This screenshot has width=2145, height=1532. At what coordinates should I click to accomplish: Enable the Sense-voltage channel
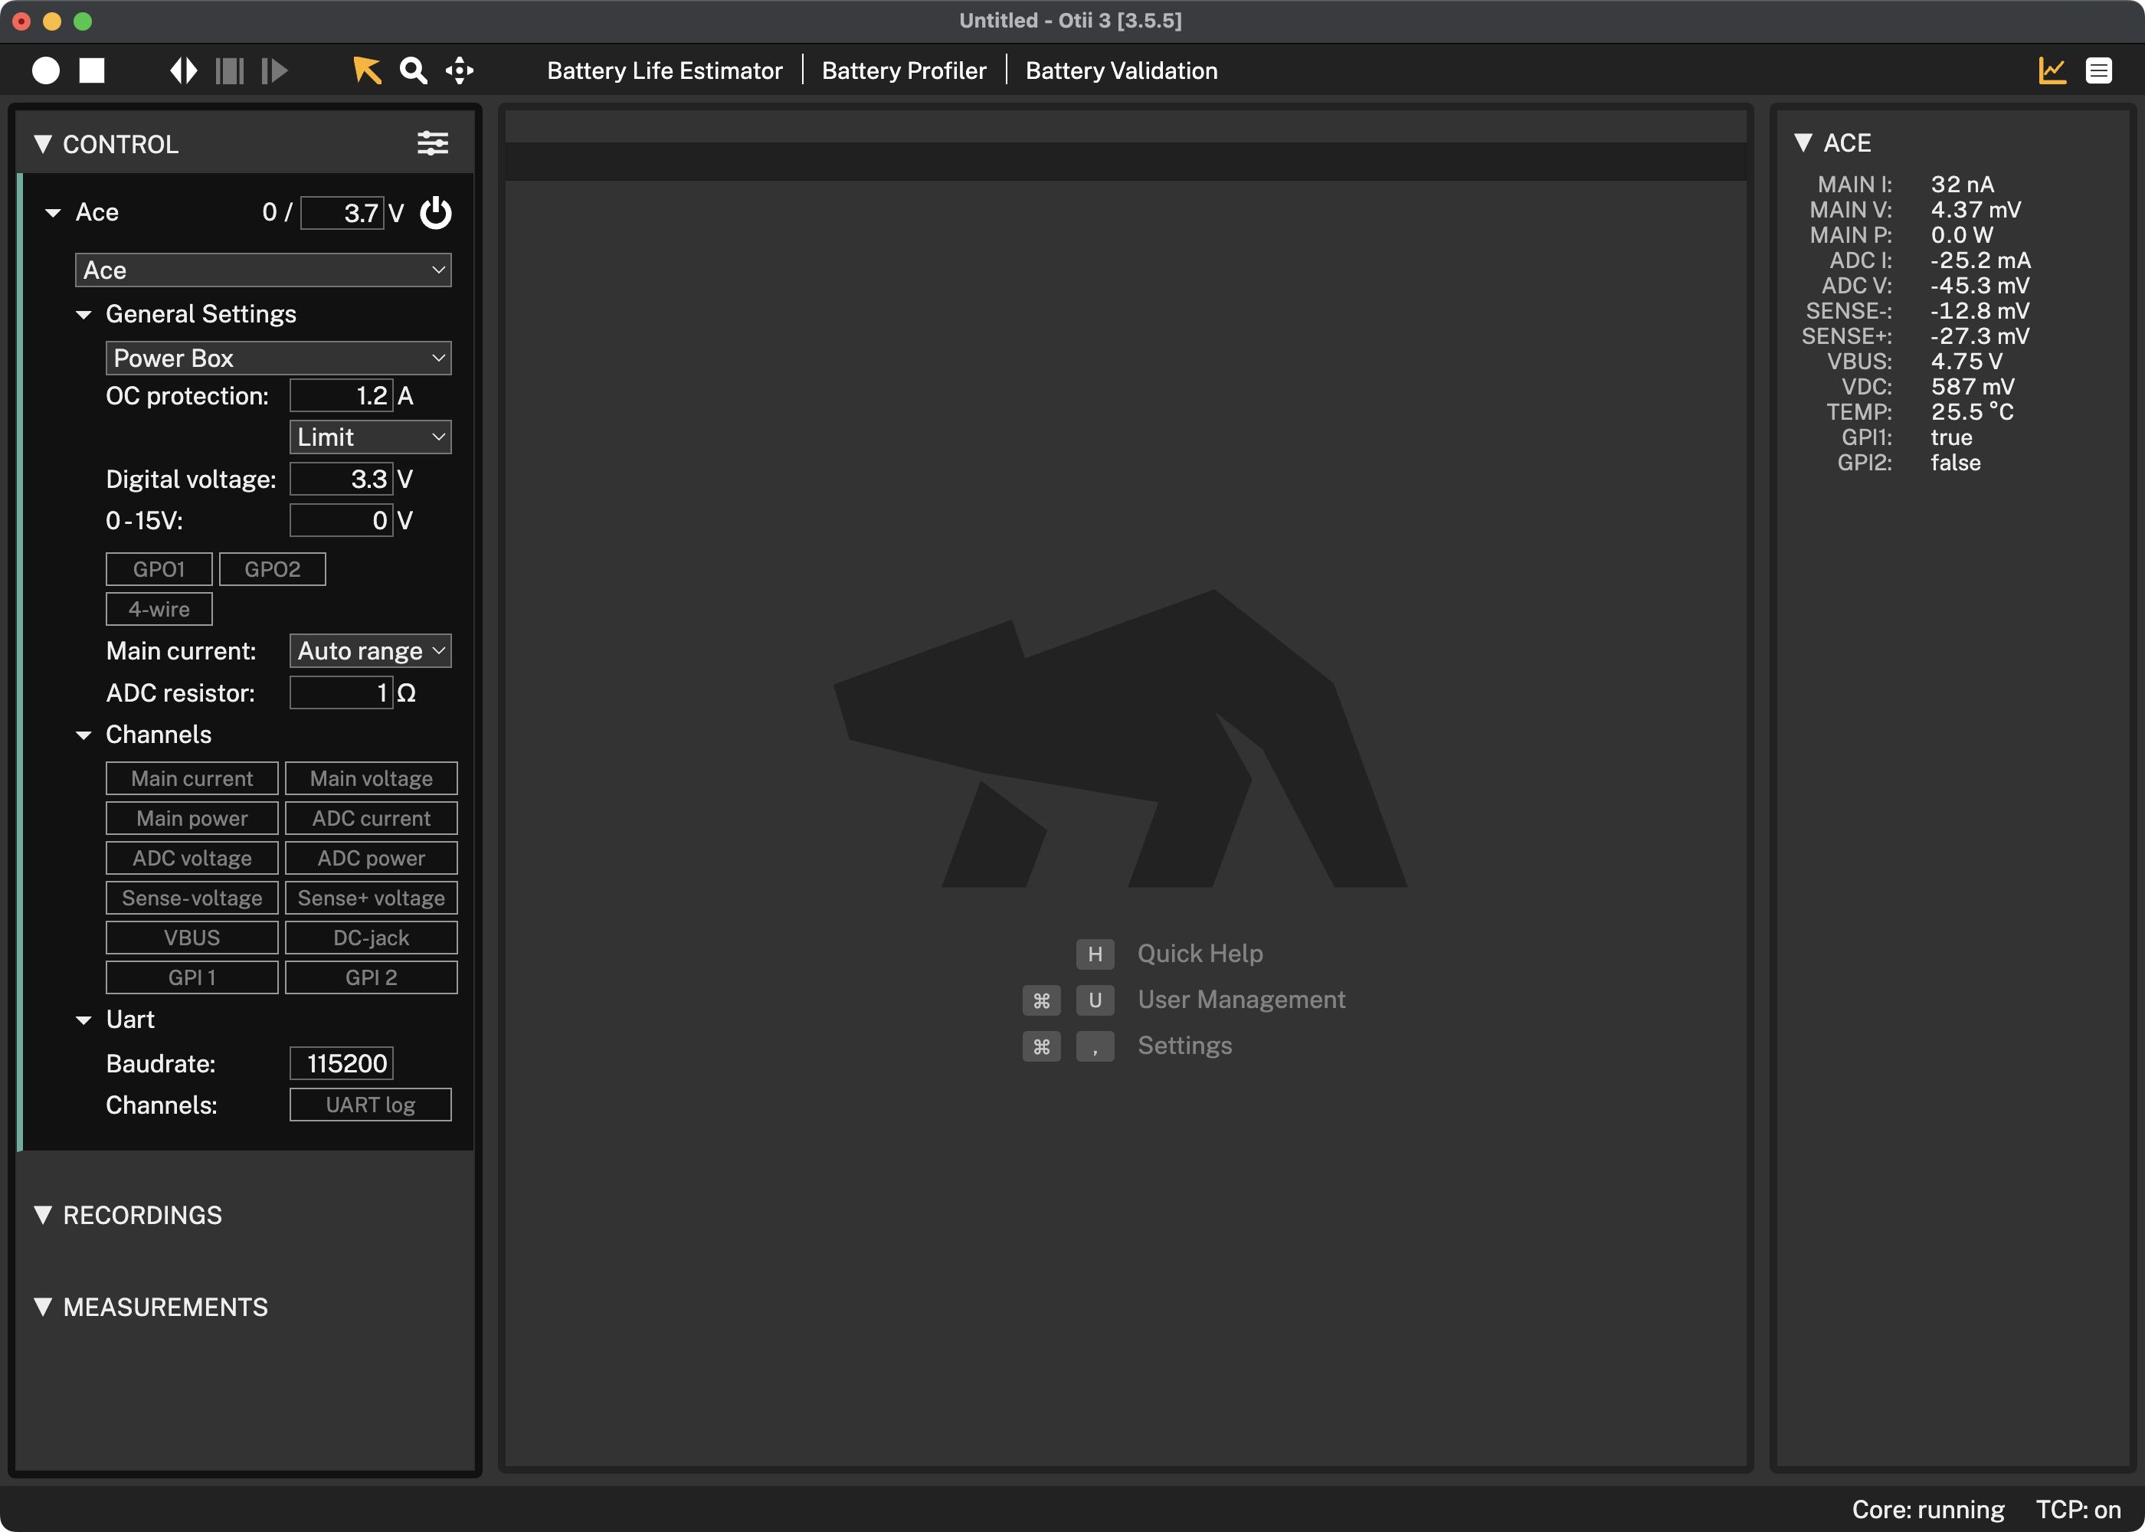192,898
